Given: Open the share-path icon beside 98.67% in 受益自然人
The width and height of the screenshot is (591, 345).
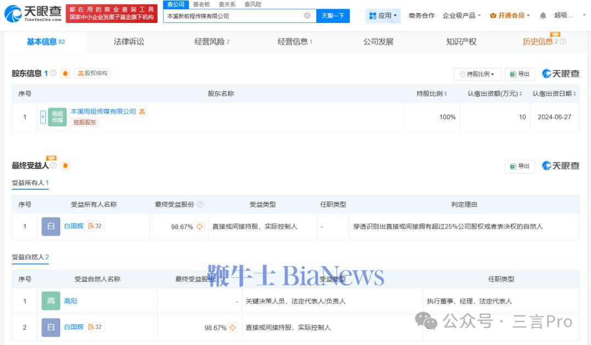Looking at the screenshot, I should (233, 328).
